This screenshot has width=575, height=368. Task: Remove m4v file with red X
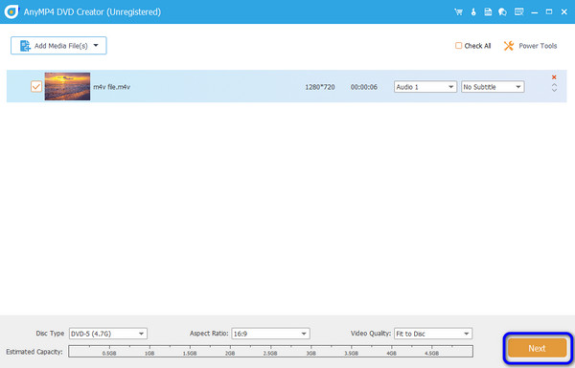point(554,77)
